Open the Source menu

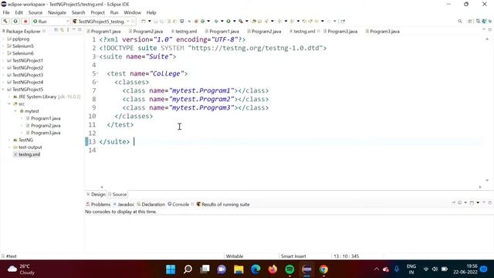[36, 12]
